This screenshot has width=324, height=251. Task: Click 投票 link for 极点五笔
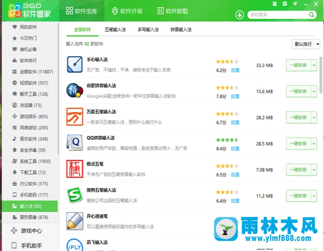pyautogui.click(x=235, y=175)
